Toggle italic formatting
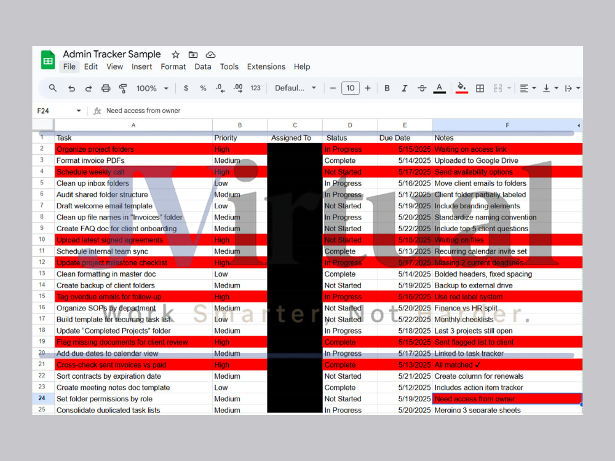 coord(405,88)
